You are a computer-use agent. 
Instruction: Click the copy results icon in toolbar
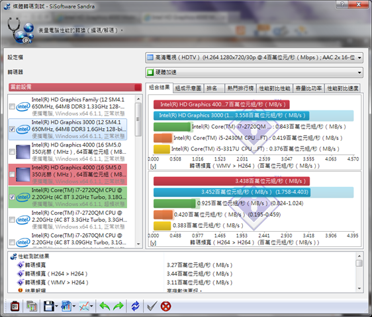(32, 306)
